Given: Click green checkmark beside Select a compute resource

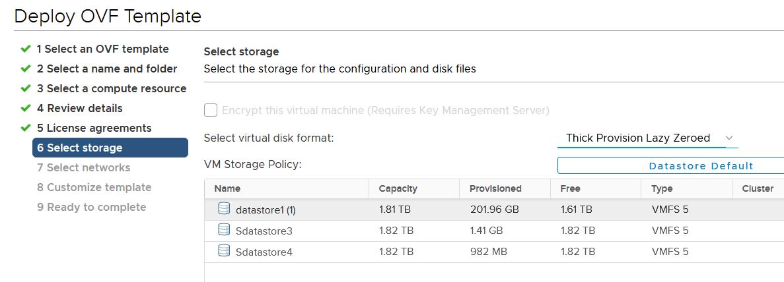Looking at the screenshot, I should point(26,89).
